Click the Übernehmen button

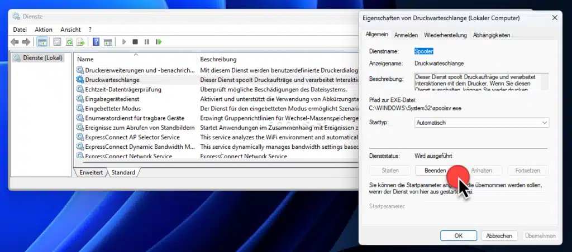(x=540, y=236)
